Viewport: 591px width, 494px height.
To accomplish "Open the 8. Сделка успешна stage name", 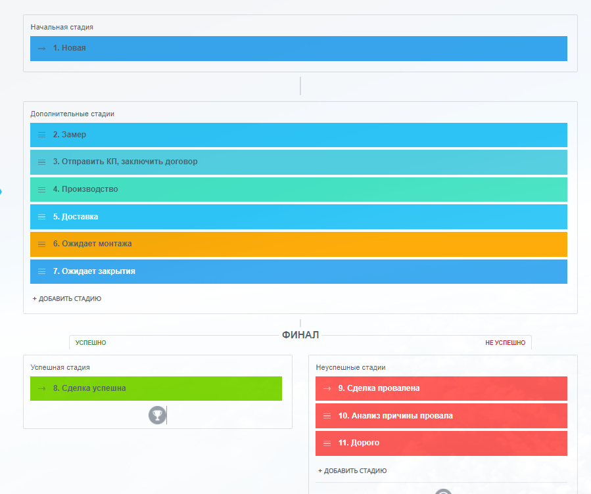I will pyautogui.click(x=89, y=388).
